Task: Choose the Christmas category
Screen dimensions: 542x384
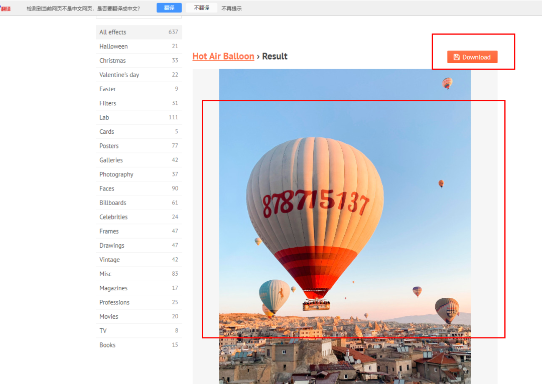Action: [x=112, y=61]
